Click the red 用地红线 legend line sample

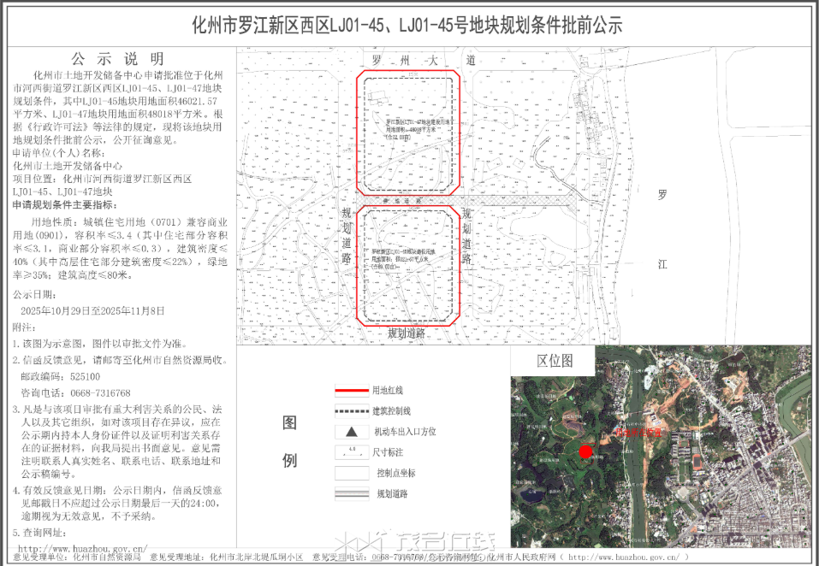(x=351, y=390)
